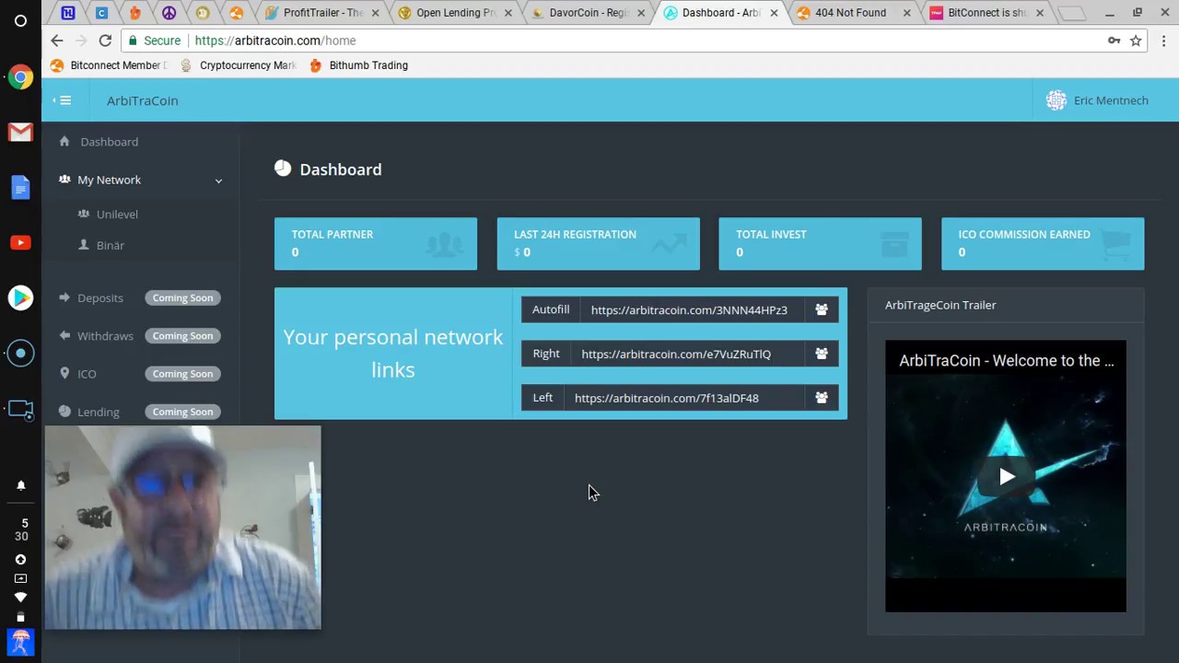The width and height of the screenshot is (1179, 663).
Task: Select ICO in the sidebar
Action: (87, 374)
